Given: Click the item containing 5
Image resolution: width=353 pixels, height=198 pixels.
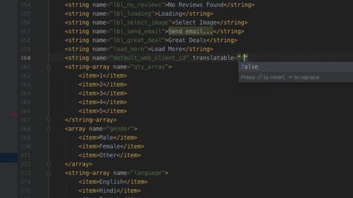Looking at the screenshot, I should (103, 111).
